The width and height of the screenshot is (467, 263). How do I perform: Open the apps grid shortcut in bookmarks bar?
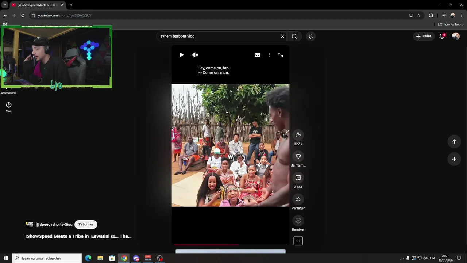click(x=5, y=24)
